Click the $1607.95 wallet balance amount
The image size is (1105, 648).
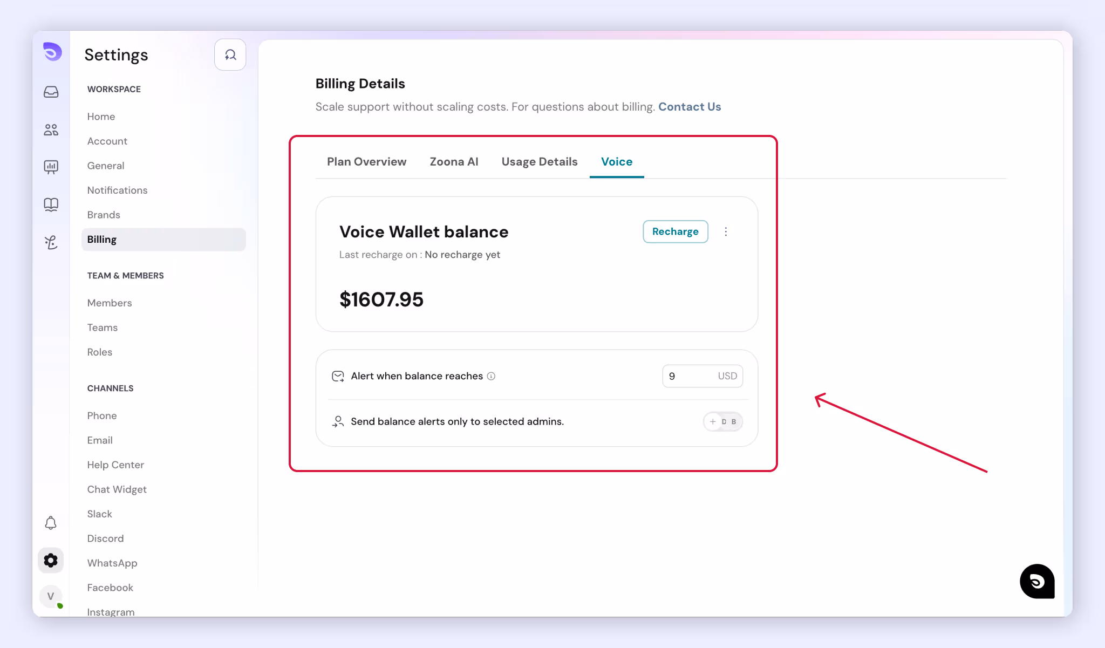381,299
